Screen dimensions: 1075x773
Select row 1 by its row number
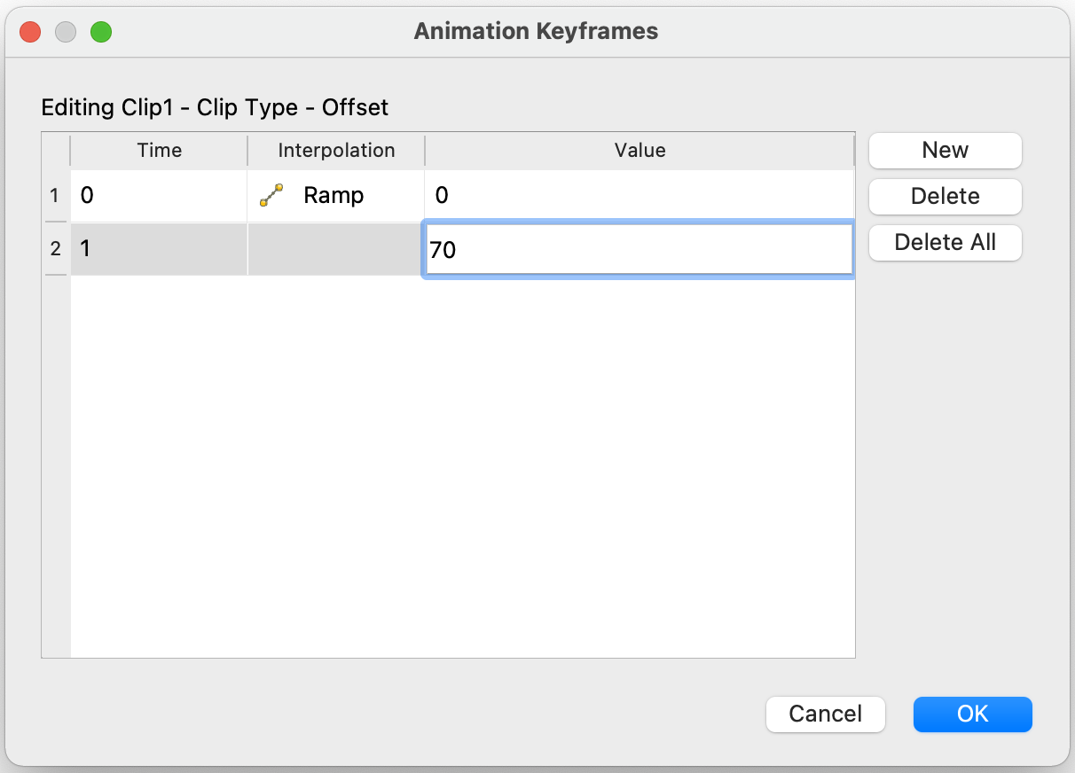(x=55, y=196)
